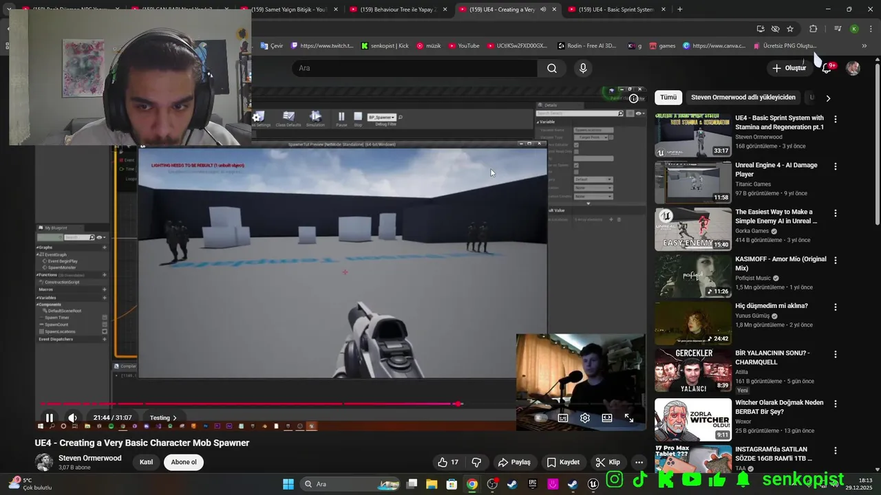
Task: Open more actions menu under the video
Action: pos(639,462)
